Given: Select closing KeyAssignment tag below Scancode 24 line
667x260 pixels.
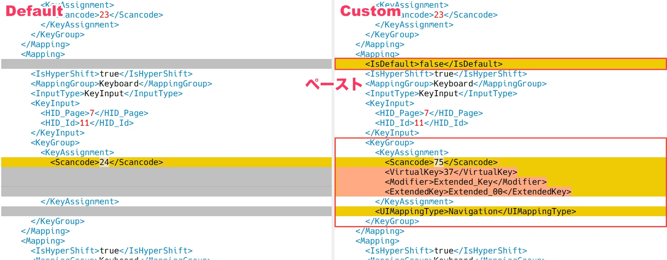Looking at the screenshot, I should coord(80,201).
